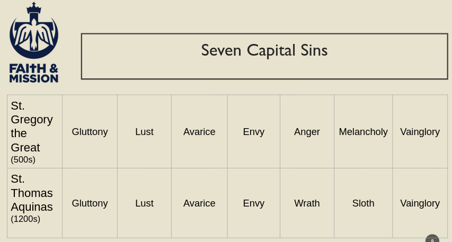Click Vainglory in the Aquinas row
452x242 pixels.
420,203
